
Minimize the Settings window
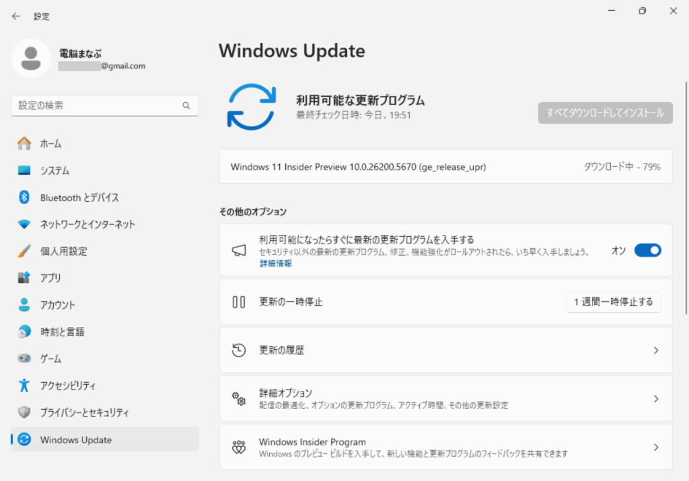click(x=612, y=11)
